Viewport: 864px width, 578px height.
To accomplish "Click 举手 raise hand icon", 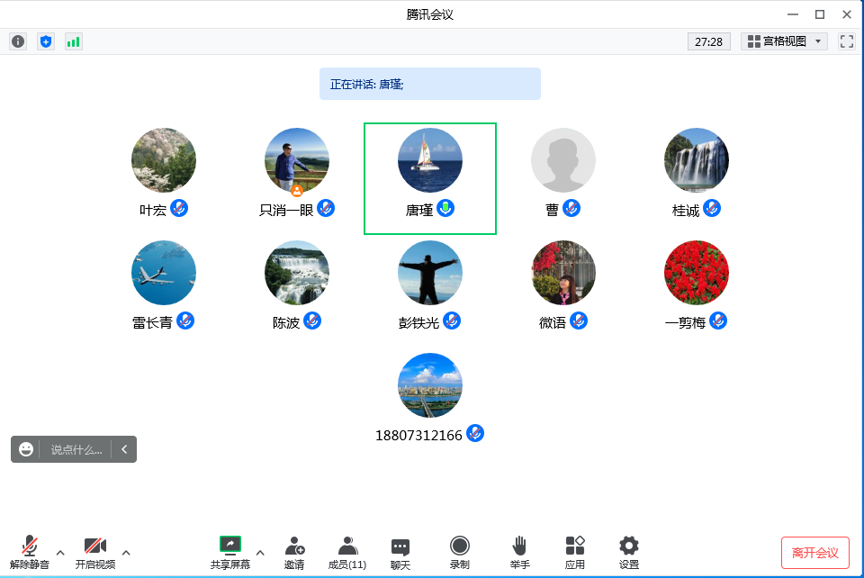I will click(519, 553).
